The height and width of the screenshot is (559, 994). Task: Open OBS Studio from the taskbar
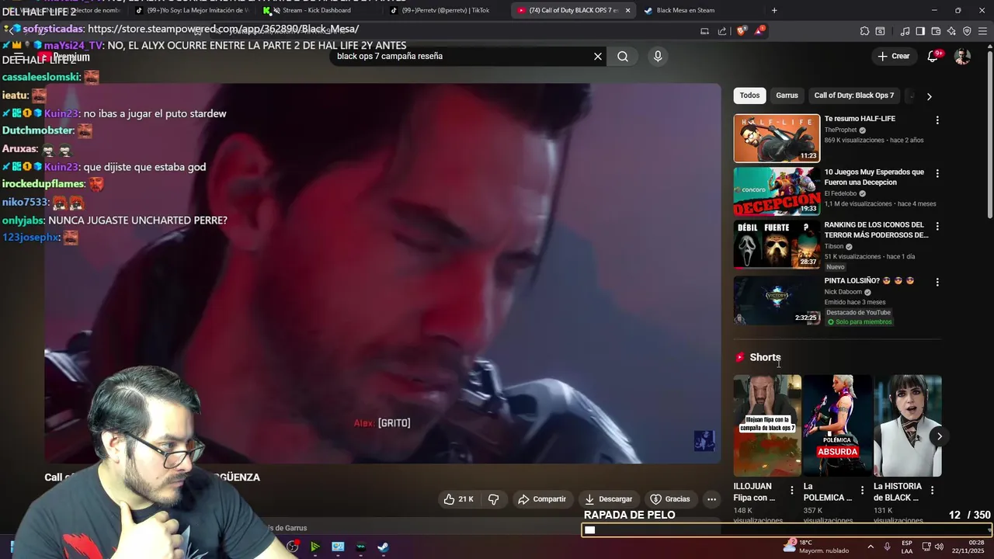tap(292, 547)
